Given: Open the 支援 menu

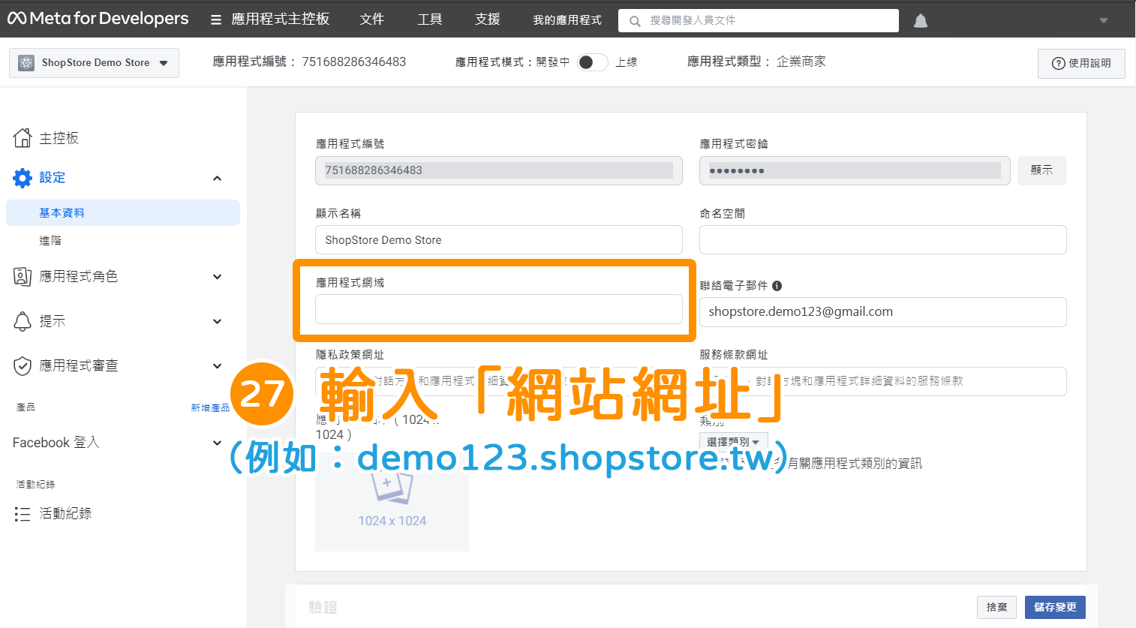Looking at the screenshot, I should coord(488,20).
